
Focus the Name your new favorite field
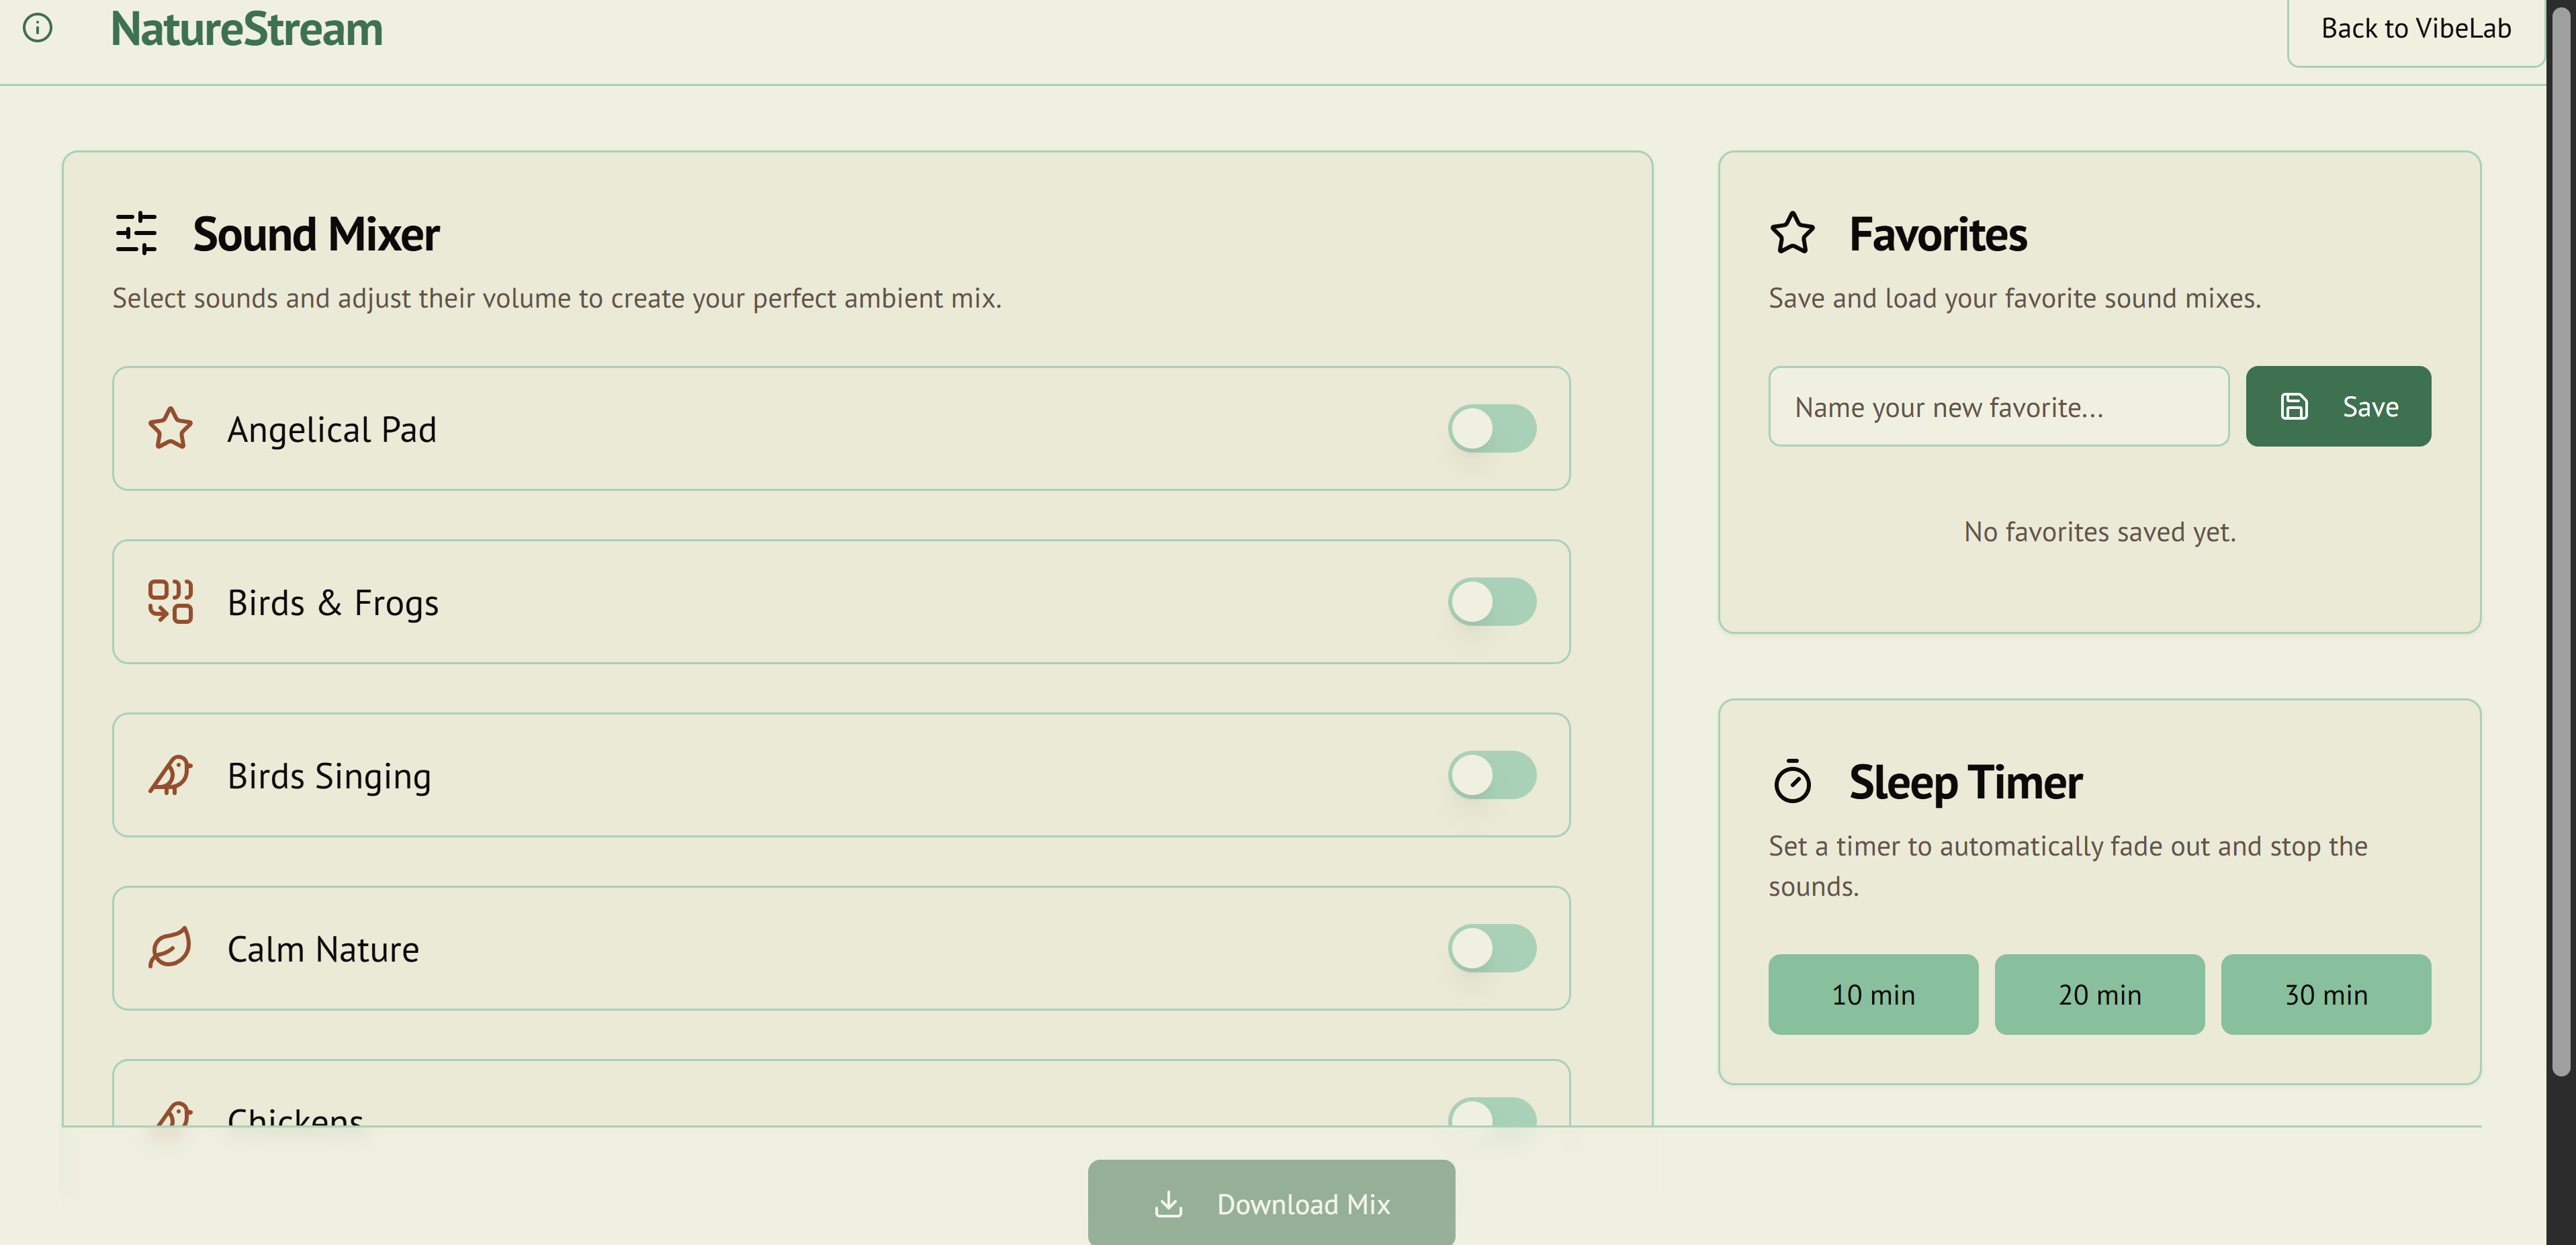click(x=1998, y=407)
